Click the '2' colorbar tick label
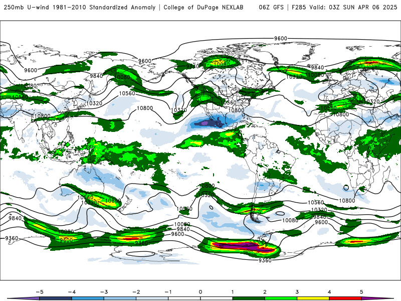 click(265, 292)
